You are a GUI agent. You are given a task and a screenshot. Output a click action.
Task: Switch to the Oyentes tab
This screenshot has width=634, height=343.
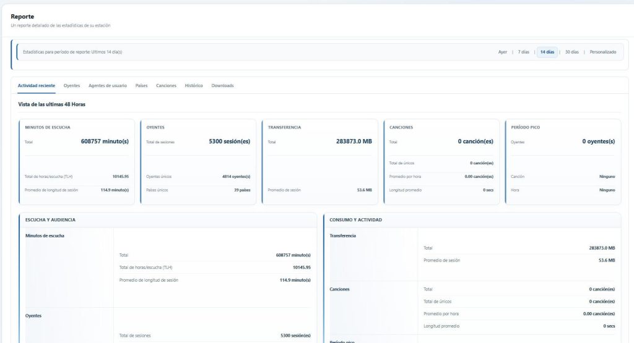(x=72, y=85)
